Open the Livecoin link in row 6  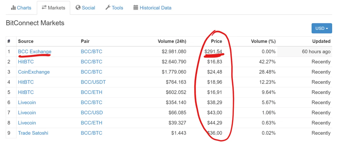tap(27, 102)
